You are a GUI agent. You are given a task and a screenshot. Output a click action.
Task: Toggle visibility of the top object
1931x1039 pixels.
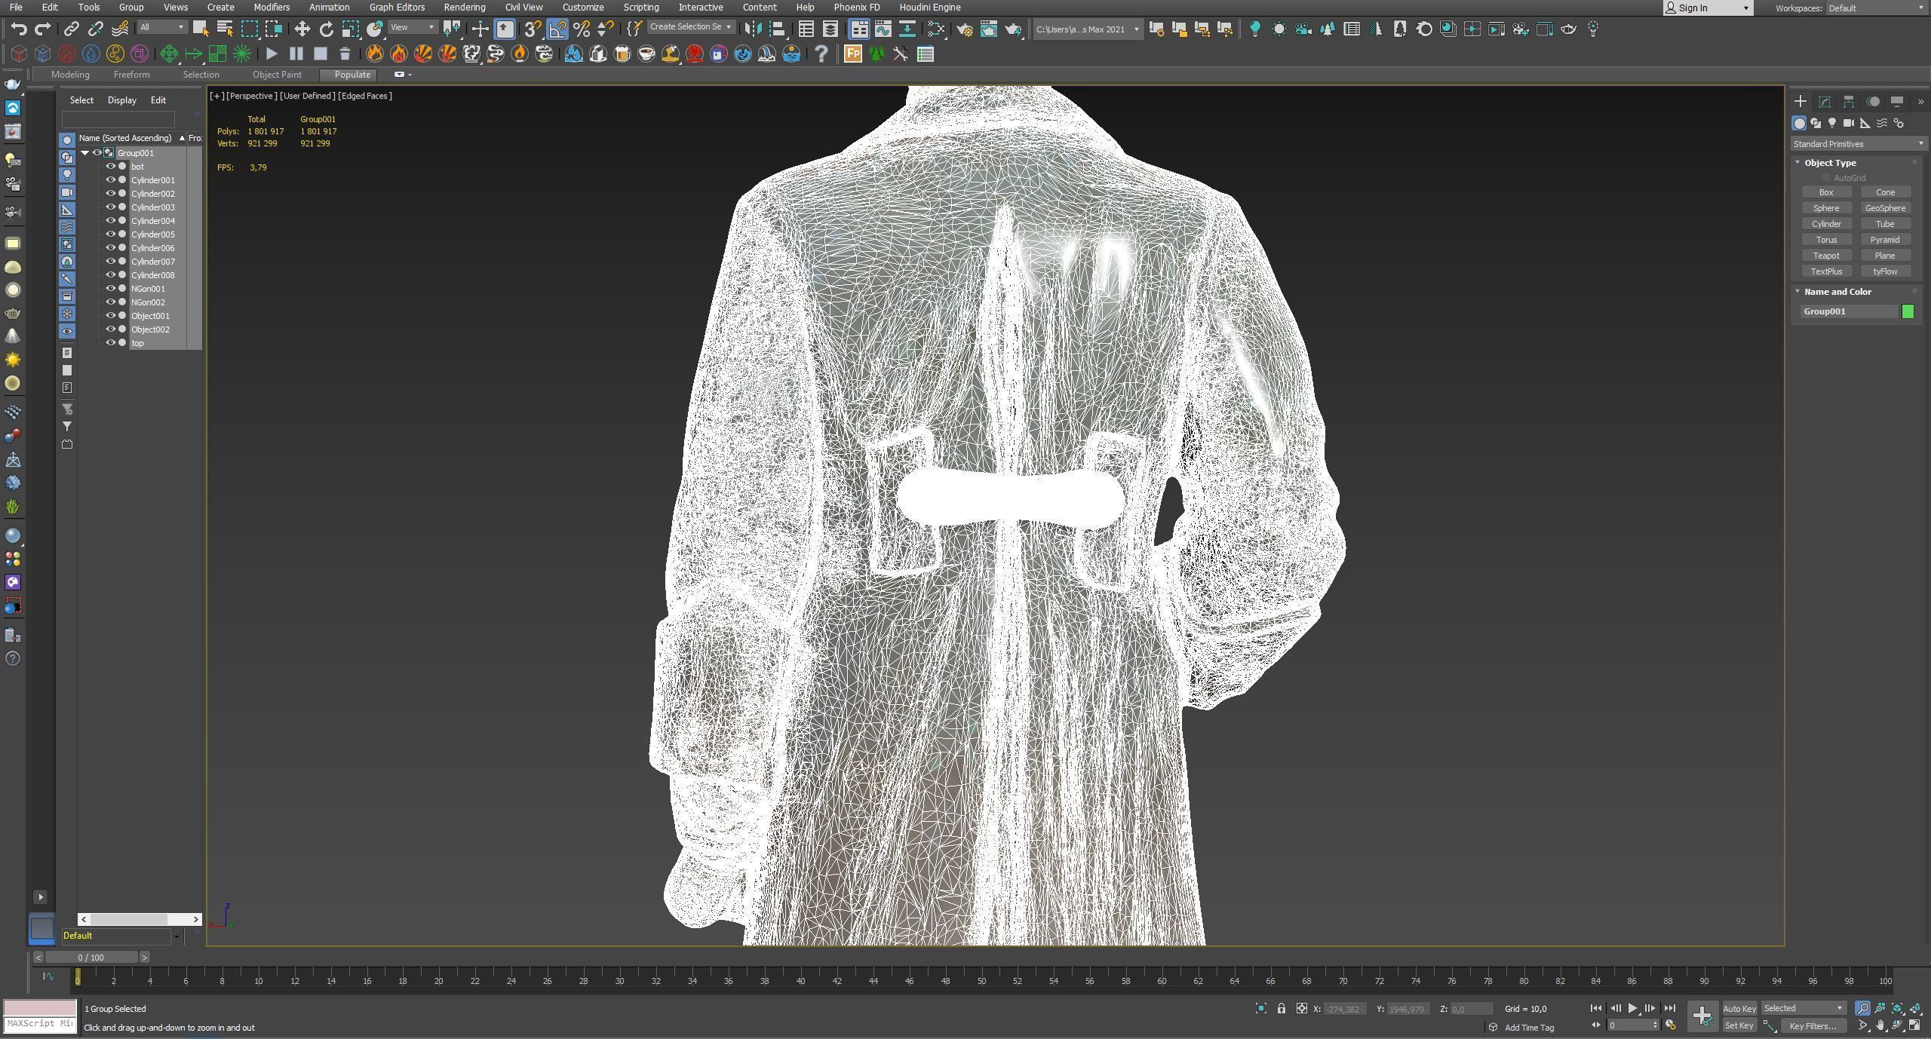click(110, 343)
